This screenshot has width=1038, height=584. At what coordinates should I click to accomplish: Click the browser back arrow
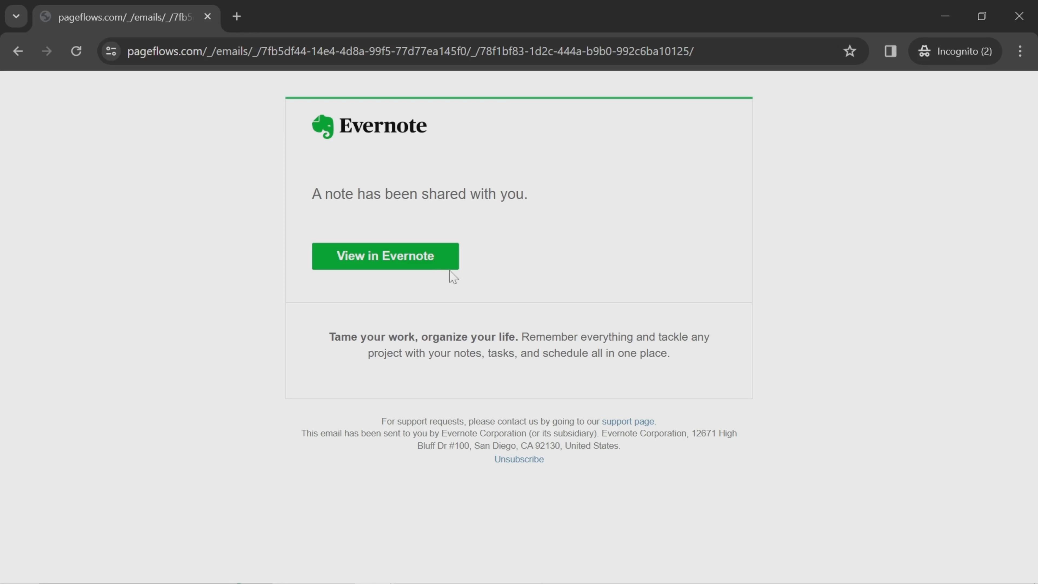pos(18,51)
